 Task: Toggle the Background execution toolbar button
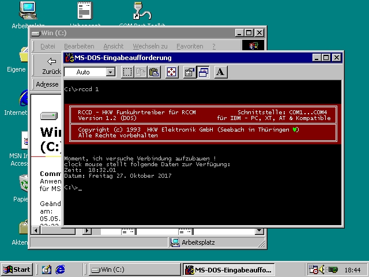(x=203, y=72)
